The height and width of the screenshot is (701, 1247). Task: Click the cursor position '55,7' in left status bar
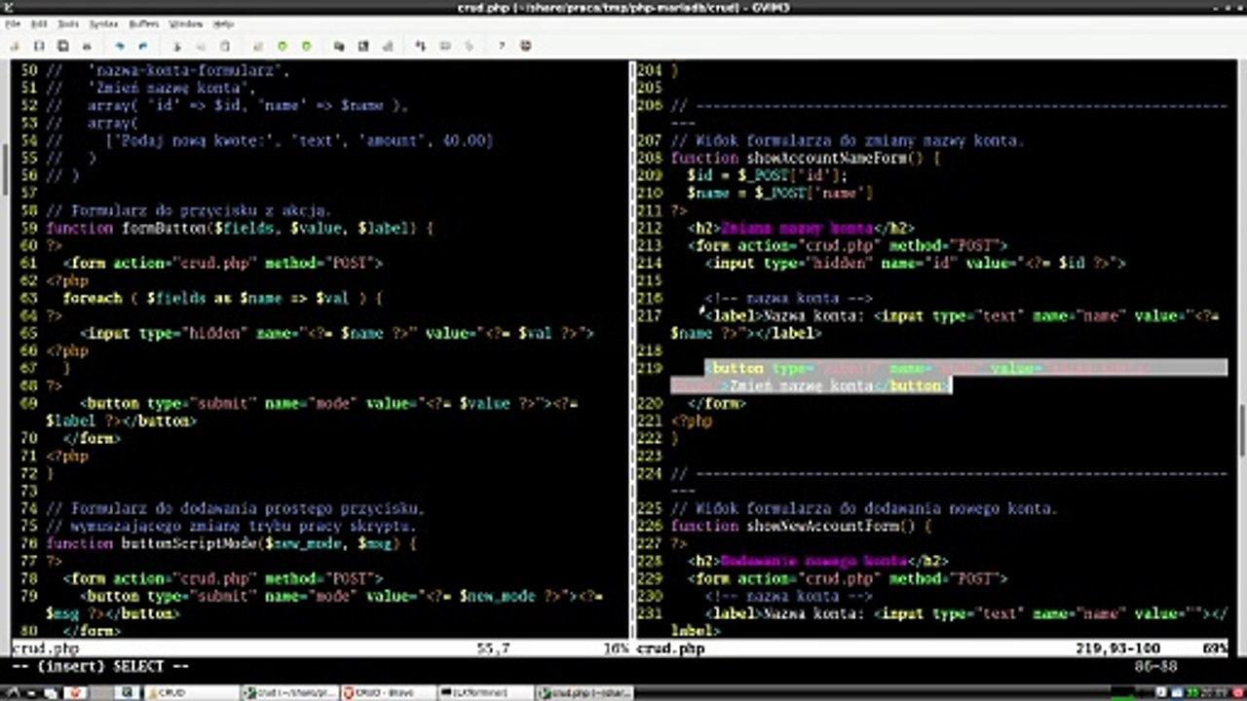pyautogui.click(x=494, y=647)
